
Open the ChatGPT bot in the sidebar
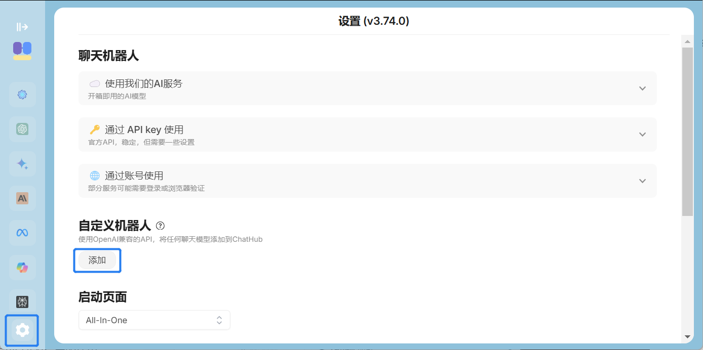(x=22, y=129)
